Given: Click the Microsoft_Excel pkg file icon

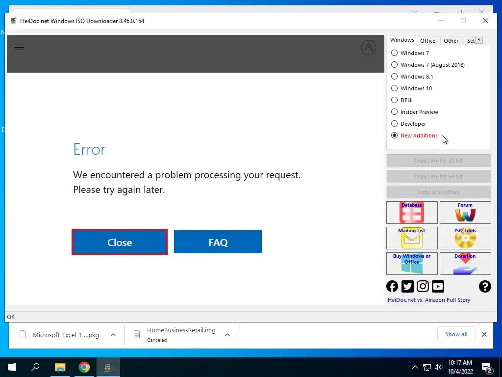Looking at the screenshot, I should coord(23,335).
